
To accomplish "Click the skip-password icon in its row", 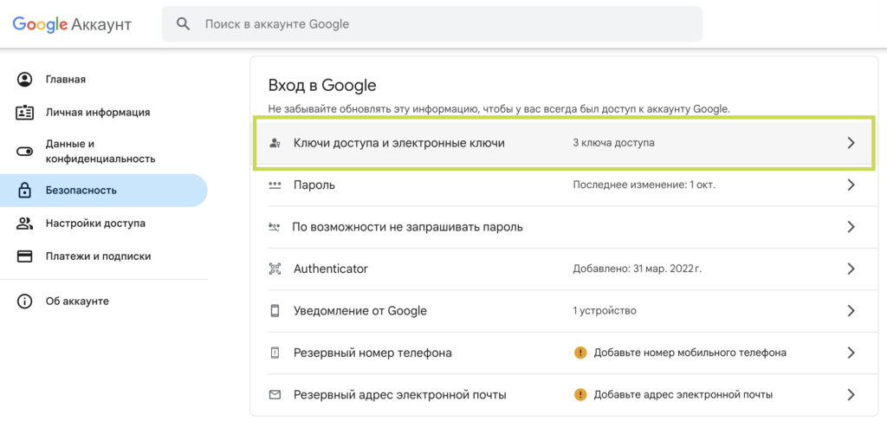I will 275,227.
